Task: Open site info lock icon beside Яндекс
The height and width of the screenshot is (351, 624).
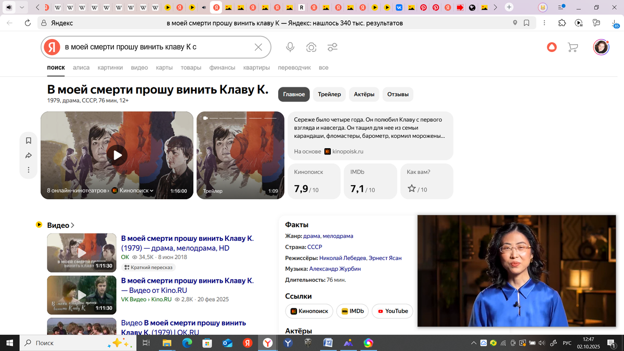Action: (45, 23)
